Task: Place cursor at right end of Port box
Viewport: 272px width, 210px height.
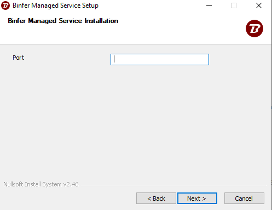Action: [206, 59]
